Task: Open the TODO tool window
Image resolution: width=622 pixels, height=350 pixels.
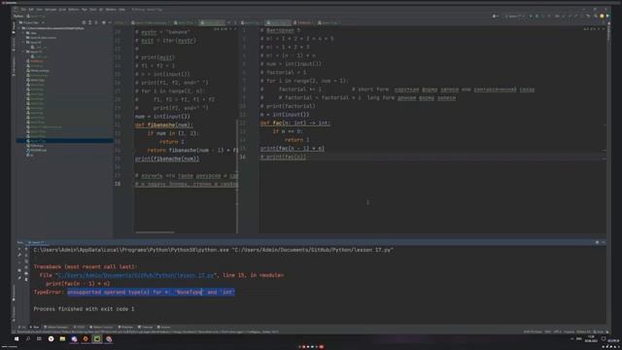Action: click(80, 327)
